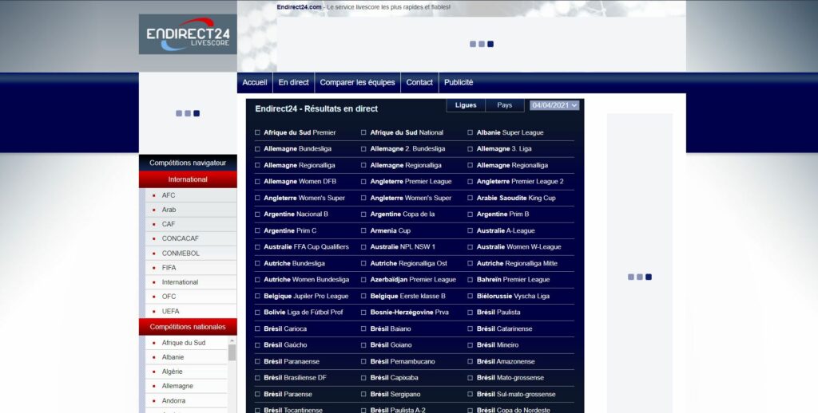Enable the Allemagne Bundesliga checkbox
Image resolution: width=818 pixels, height=413 pixels.
tap(257, 149)
